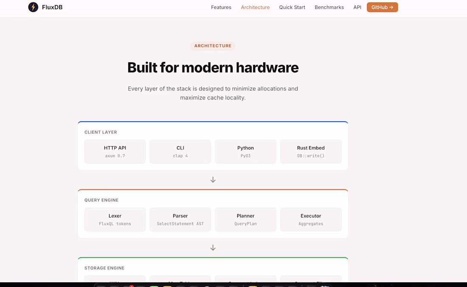Screen dimensions: 467x287
Task: Open the Features nav link
Action: click(x=221, y=7)
